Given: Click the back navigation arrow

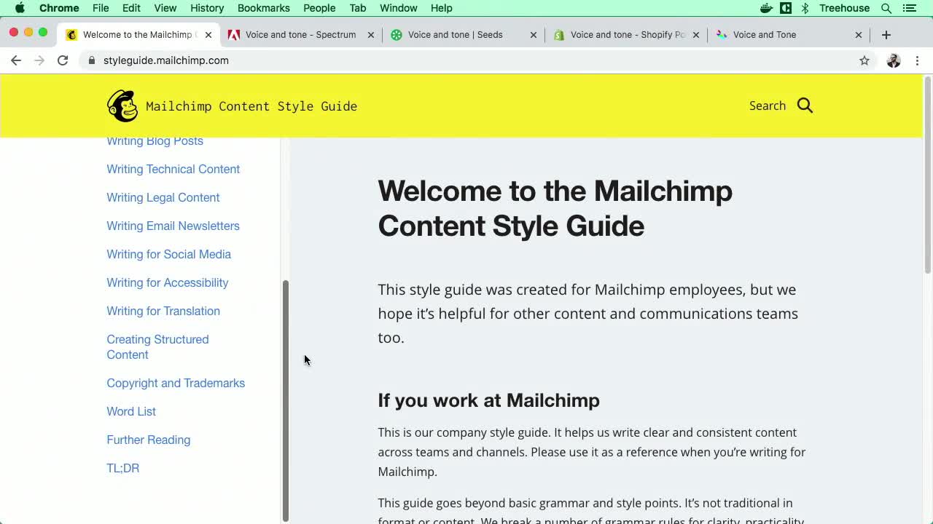Looking at the screenshot, I should [x=16, y=60].
